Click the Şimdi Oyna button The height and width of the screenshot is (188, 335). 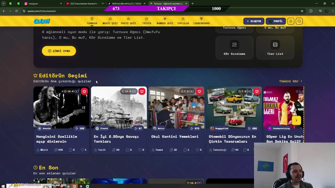coord(59,51)
